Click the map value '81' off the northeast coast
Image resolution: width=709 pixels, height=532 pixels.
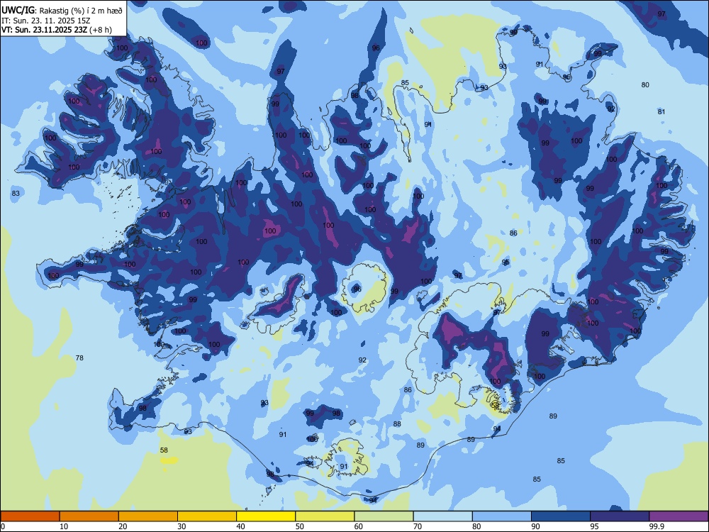(661, 112)
